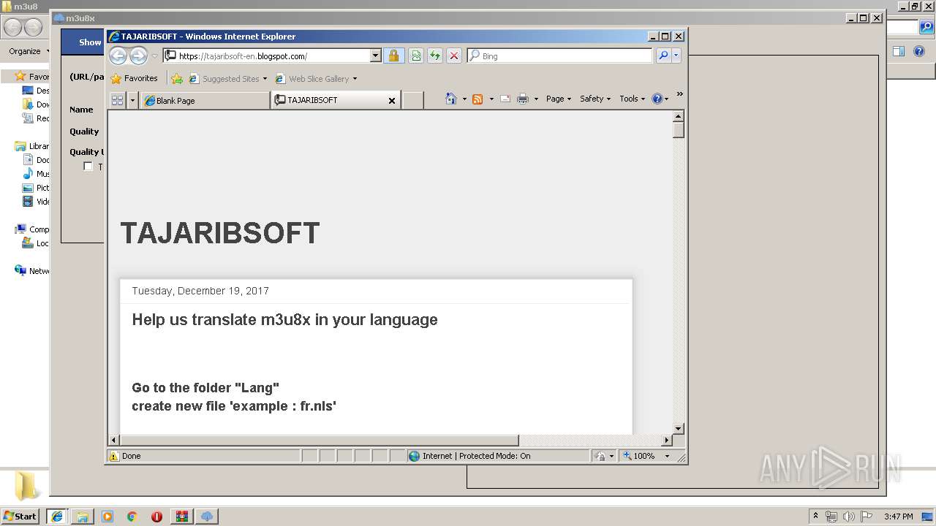Show more command bar items via chevron
Screen dimensions: 936x526
tap(679, 94)
